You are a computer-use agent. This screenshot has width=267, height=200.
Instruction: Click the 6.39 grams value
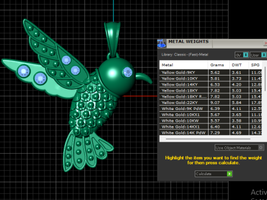coord(215,108)
